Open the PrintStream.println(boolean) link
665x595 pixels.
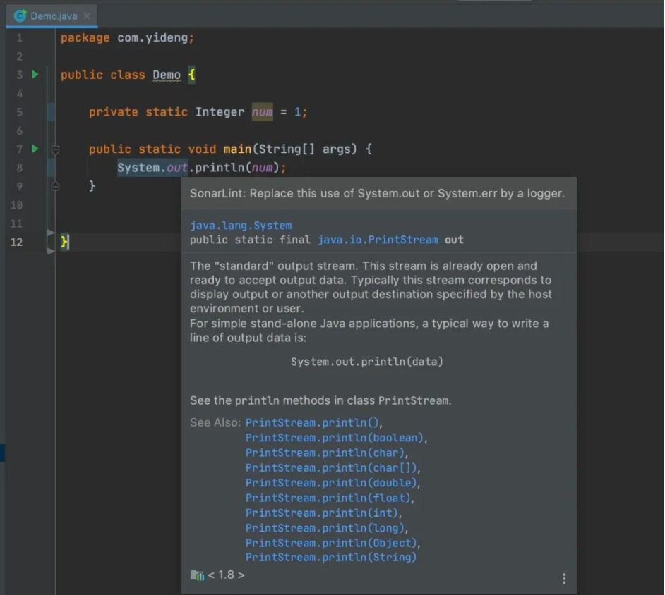coord(336,438)
